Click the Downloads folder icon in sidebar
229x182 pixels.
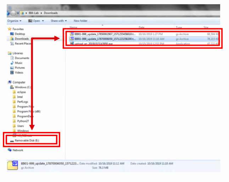[12, 39]
